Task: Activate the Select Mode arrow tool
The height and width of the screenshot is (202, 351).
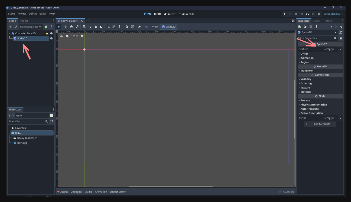Action: (x=59, y=27)
